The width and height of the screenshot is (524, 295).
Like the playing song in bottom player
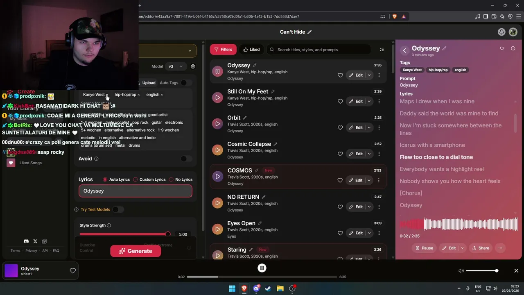coord(73,271)
